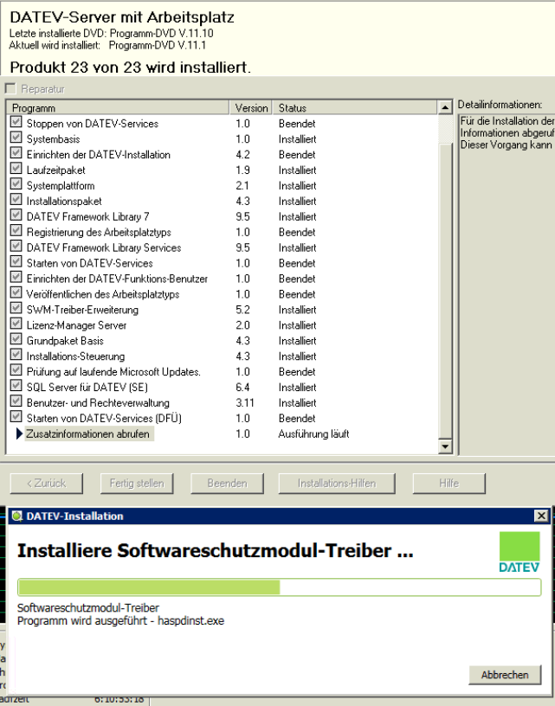The height and width of the screenshot is (706, 555).
Task: Close the DATEV-Installation dialog
Action: coord(540,516)
